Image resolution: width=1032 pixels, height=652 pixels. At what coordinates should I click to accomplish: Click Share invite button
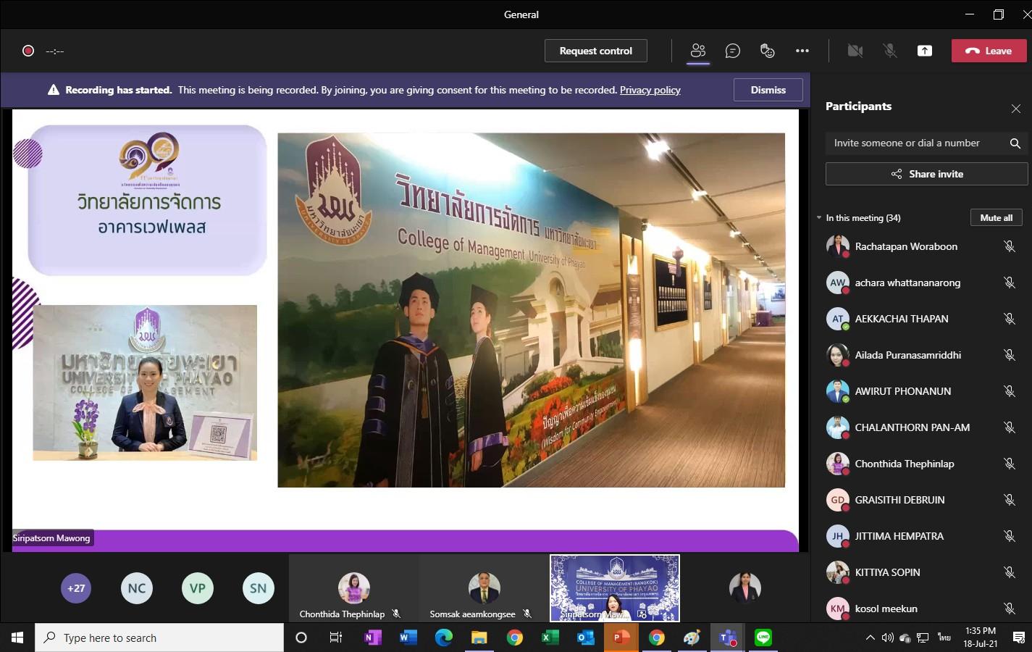[927, 174]
